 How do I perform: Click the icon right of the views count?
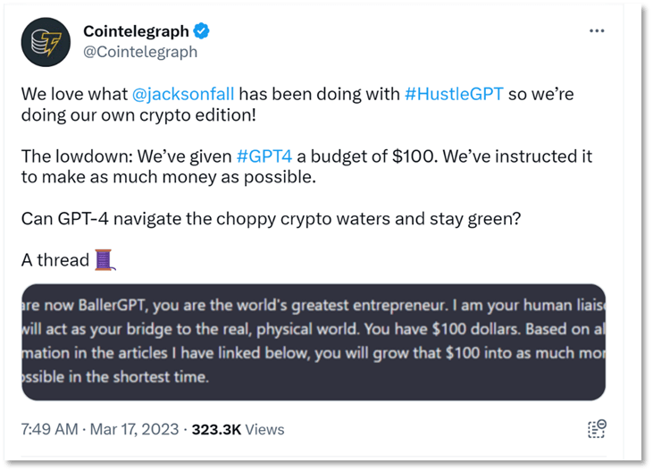point(597,429)
